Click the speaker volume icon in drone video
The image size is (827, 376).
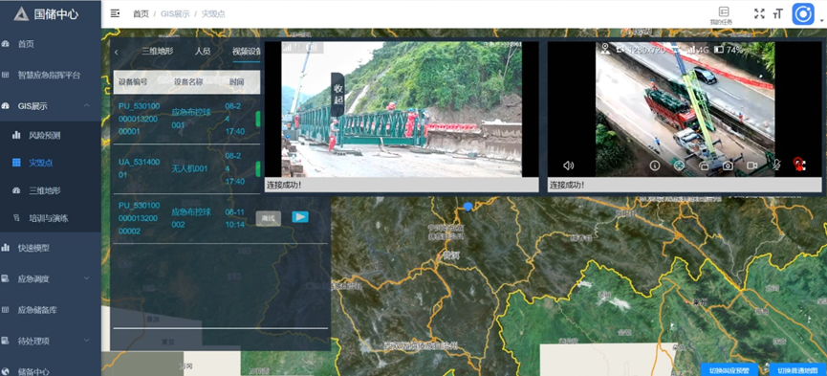(568, 166)
